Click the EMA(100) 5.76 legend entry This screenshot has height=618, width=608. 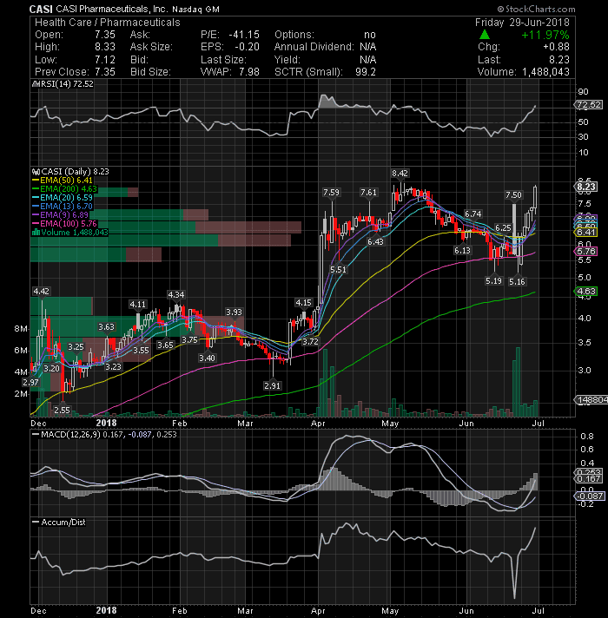64,223
